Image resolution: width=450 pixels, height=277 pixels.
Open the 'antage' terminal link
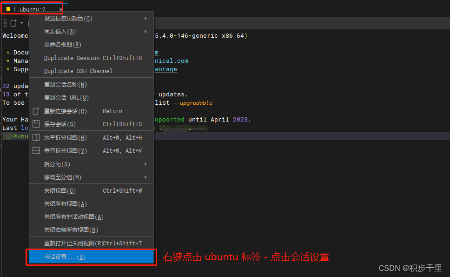(x=165, y=69)
